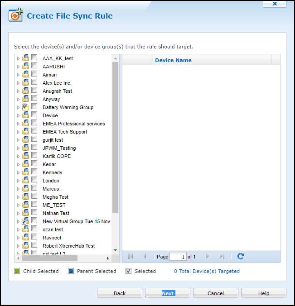Image resolution: width=295 pixels, height=306 pixels.
Task: Expand the JPWM_Testing group node
Action: point(18,148)
